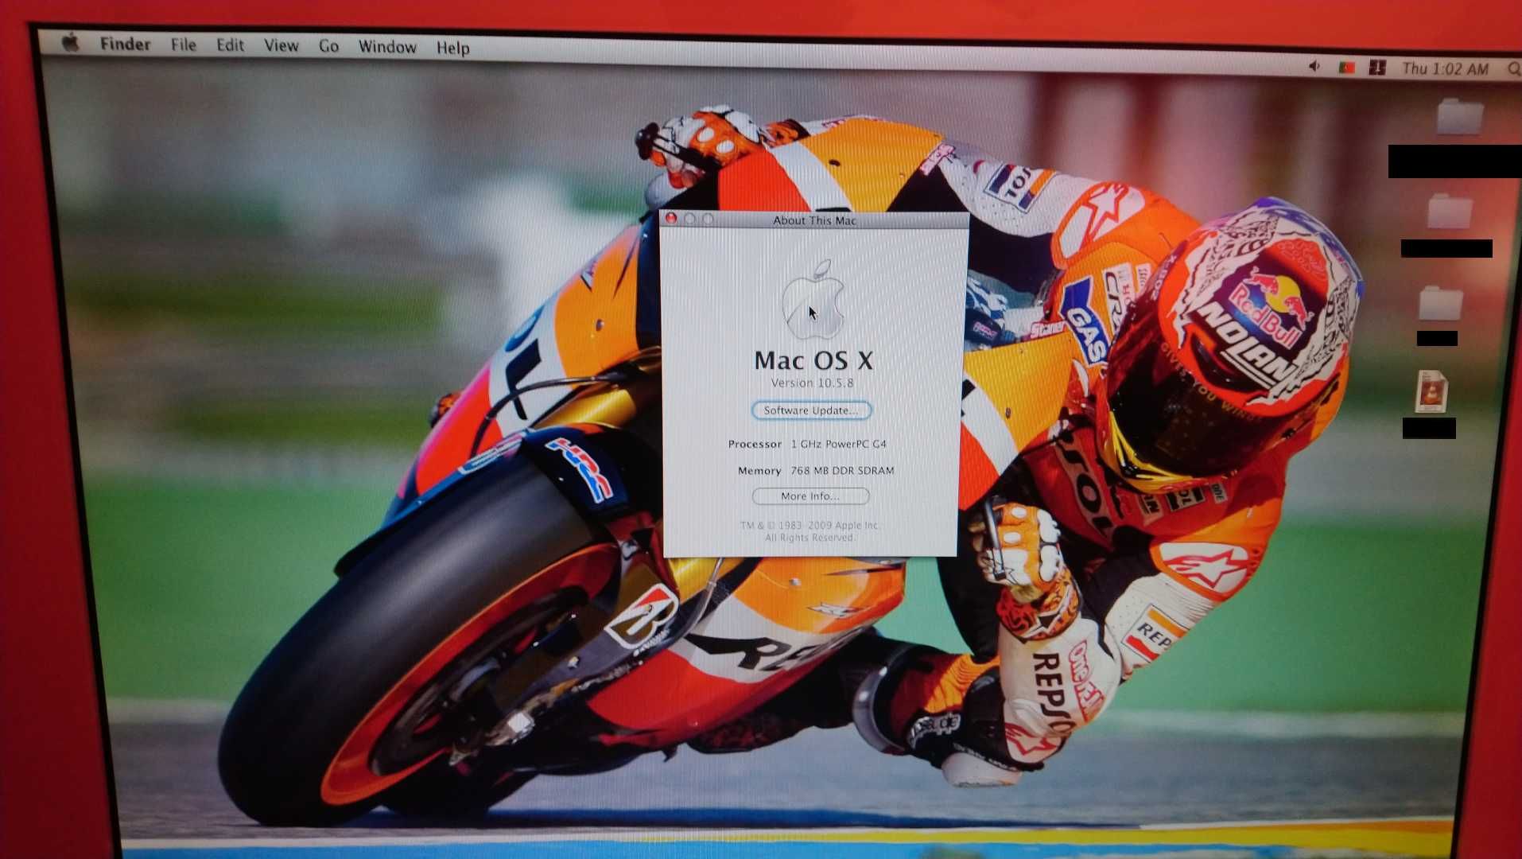
Task: Close the About This Mac window
Action: point(670,218)
